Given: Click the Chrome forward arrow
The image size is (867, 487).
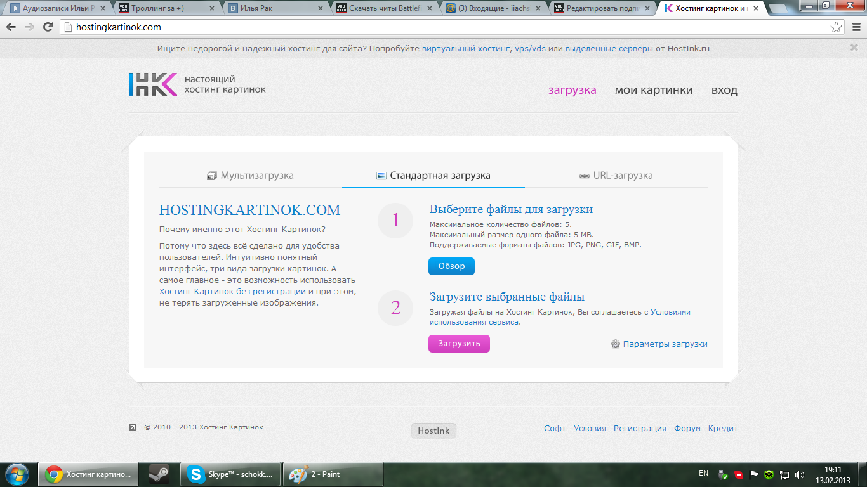Looking at the screenshot, I should 29,27.
